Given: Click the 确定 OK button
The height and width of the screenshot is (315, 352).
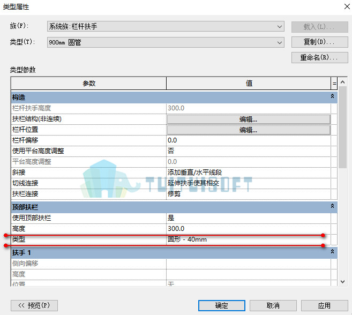Looking at the screenshot, I should pos(222,305).
